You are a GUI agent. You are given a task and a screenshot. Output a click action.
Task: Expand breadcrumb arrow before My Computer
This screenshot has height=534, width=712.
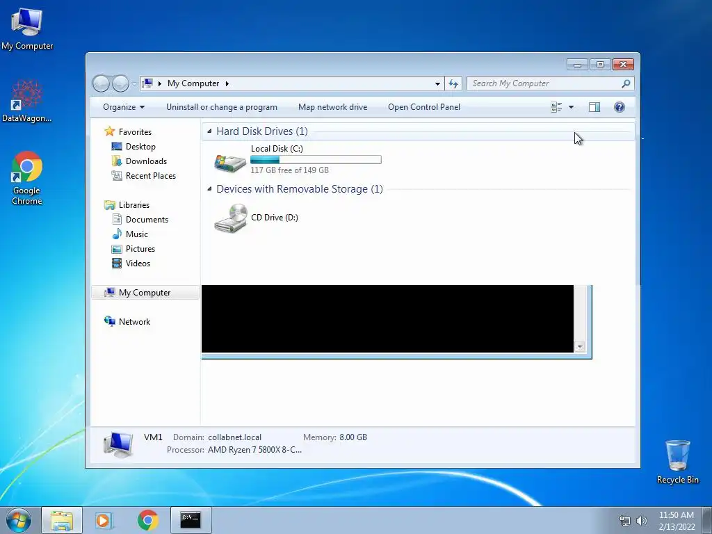160,83
